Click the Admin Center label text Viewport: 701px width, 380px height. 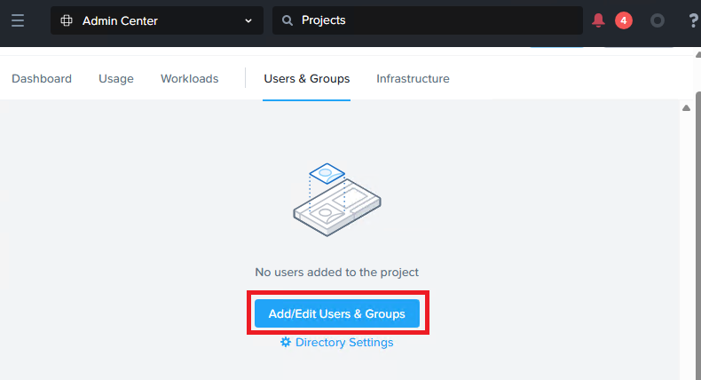(120, 21)
